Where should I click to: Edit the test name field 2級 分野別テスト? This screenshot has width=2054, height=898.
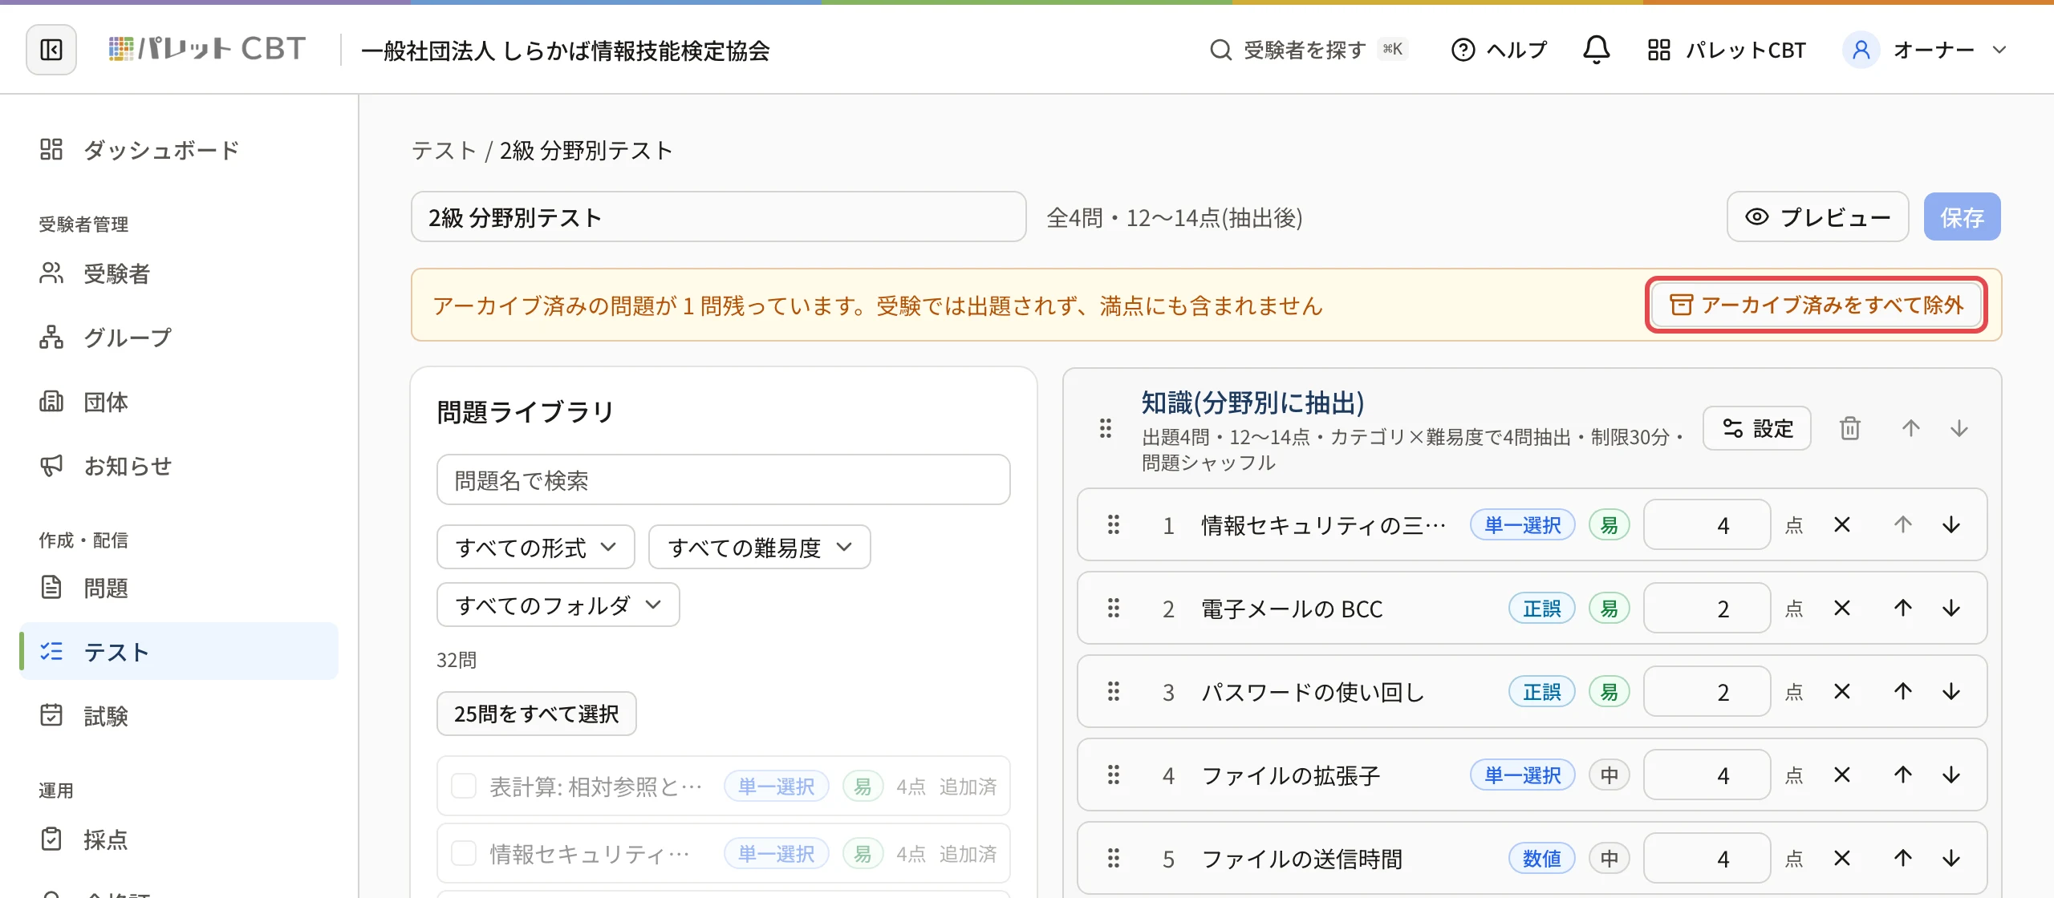(x=718, y=217)
